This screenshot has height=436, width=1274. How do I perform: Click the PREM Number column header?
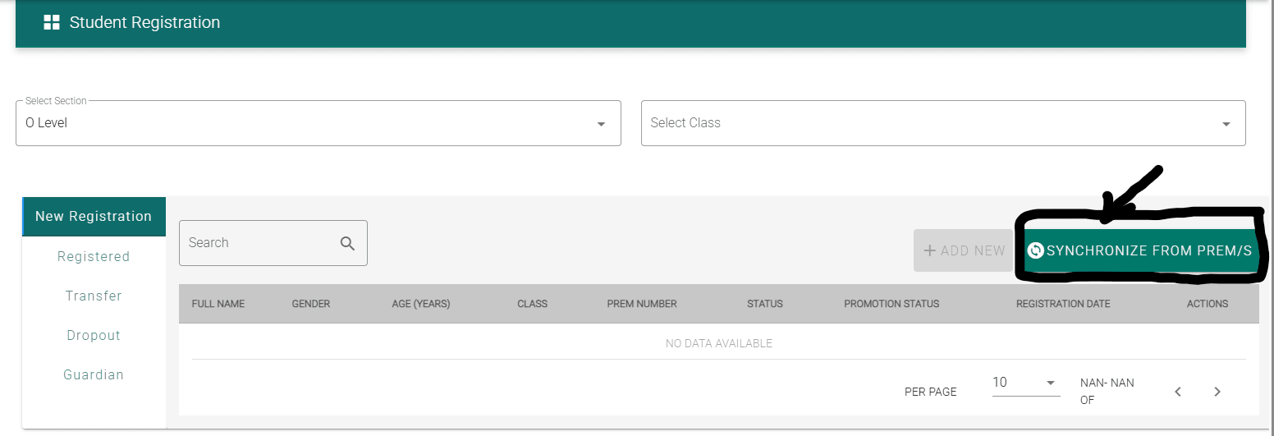[642, 304]
